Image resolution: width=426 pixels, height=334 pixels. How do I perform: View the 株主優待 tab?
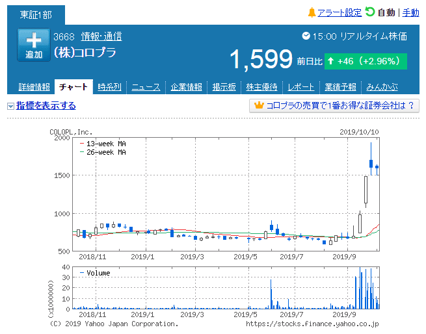click(x=261, y=87)
